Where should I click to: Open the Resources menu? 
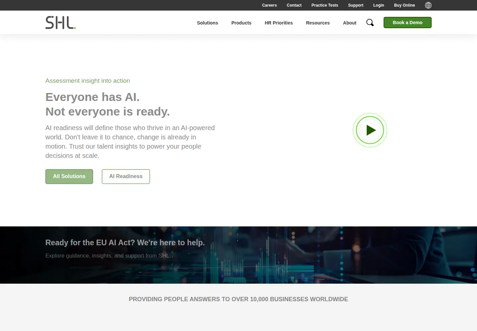pyautogui.click(x=318, y=23)
